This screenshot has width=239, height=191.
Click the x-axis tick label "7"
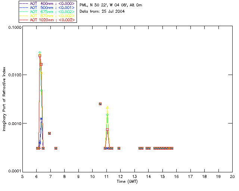50,176
